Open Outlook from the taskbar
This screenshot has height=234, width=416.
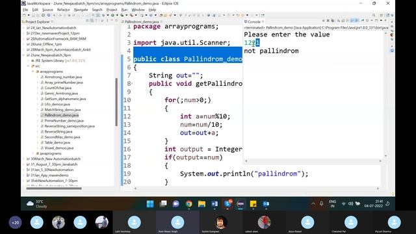pyautogui.click(x=266, y=203)
